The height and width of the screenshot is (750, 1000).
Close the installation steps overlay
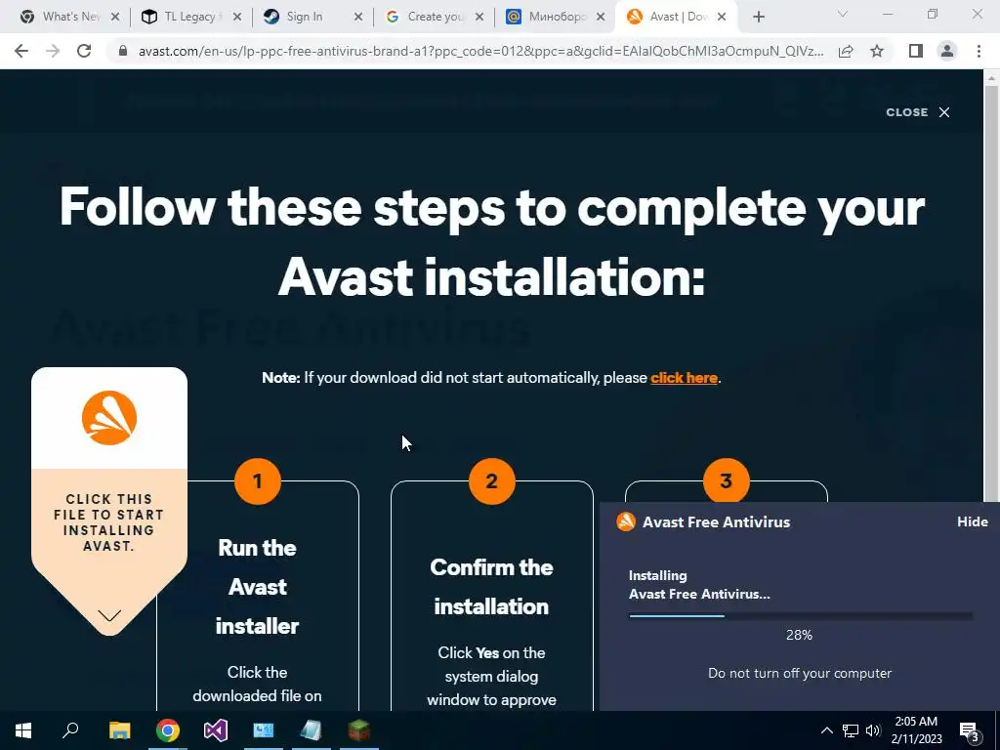918,112
